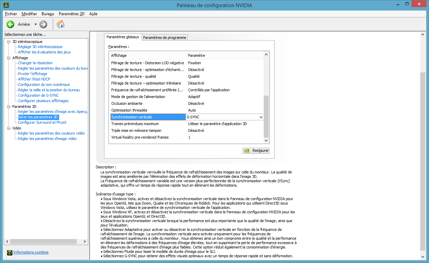Open the Informations système link
The image size is (429, 263).
tap(31, 252)
